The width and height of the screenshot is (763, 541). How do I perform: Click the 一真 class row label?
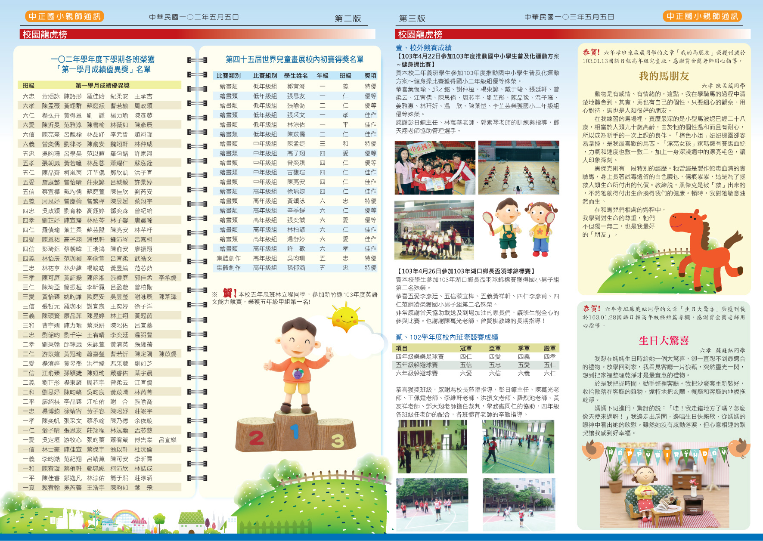pyautogui.click(x=28, y=488)
